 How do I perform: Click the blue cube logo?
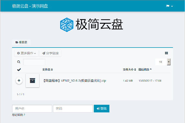67,25
